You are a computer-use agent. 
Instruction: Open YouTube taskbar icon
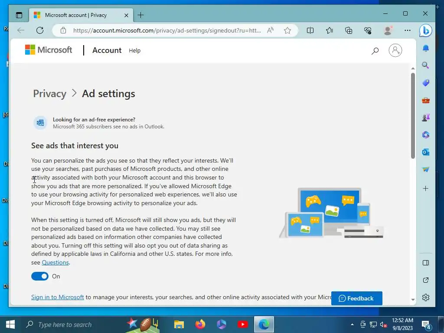tap(243, 324)
